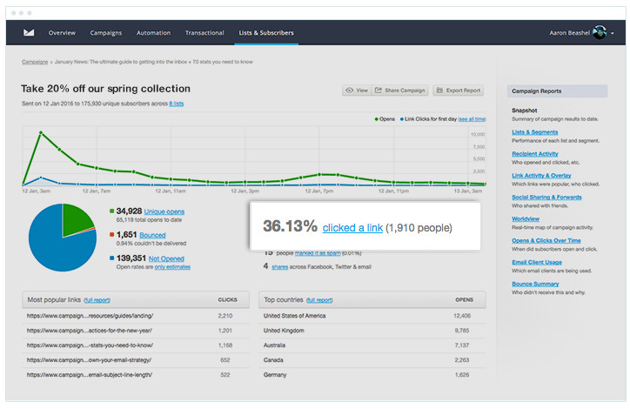
Task: Click 'see all time' link above the chart
Action: 471,118
